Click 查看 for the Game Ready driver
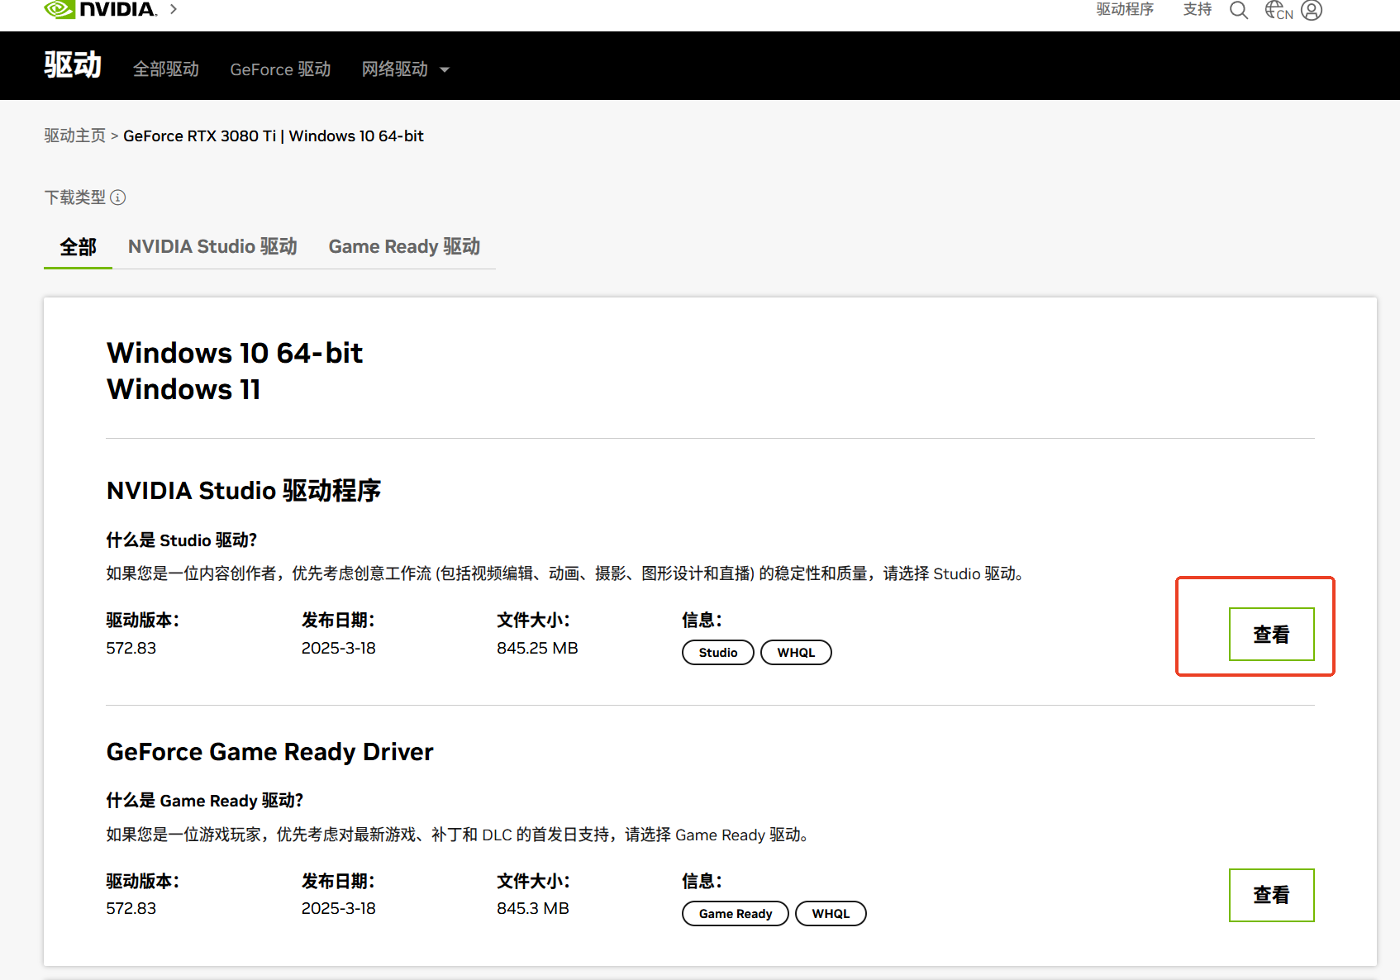Viewport: 1400px width, 980px height. [x=1271, y=895]
